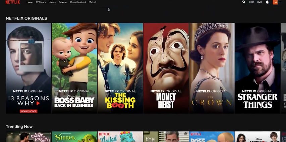Screen dimensions: 286x142
Task: Open the 13 Reasons Why poster
Action: click(28, 68)
